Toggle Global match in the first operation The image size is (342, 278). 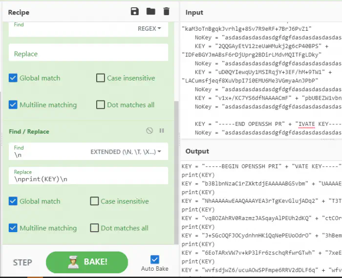coord(13,78)
